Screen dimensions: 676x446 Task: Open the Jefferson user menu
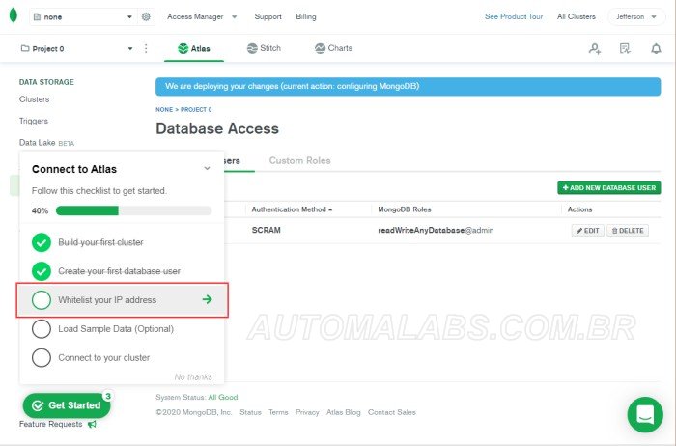click(x=635, y=16)
